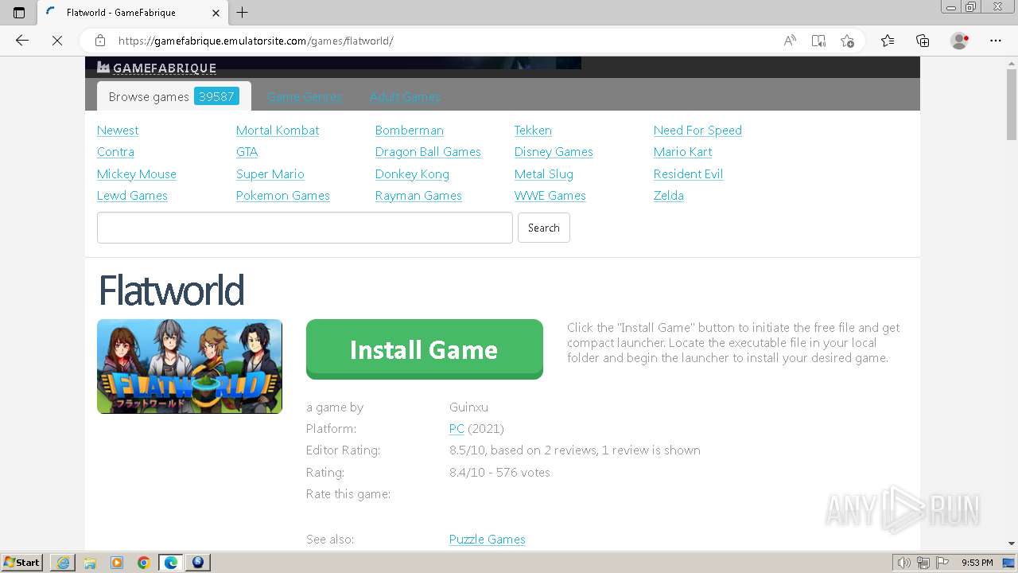The width and height of the screenshot is (1018, 573).
Task: Click the address bar URL
Action: click(x=256, y=41)
